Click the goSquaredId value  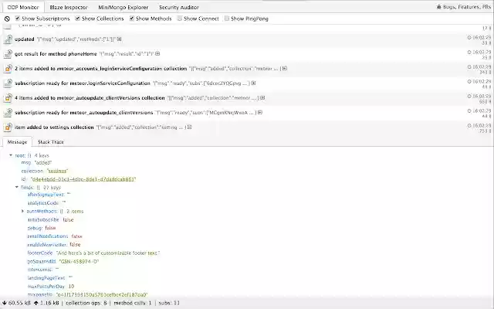[79, 261]
